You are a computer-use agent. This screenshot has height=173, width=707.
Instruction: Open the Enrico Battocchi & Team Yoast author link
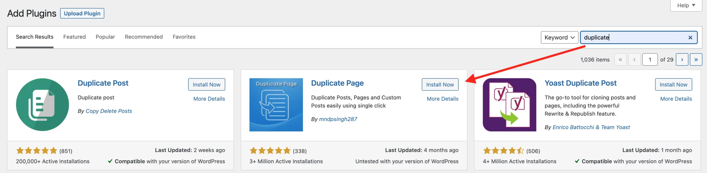pyautogui.click(x=591, y=127)
